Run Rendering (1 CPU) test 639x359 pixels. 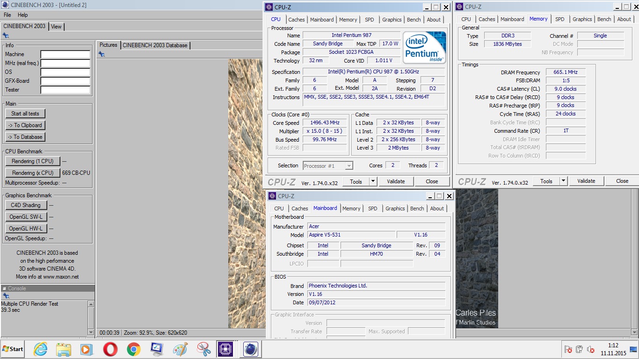[33, 161]
